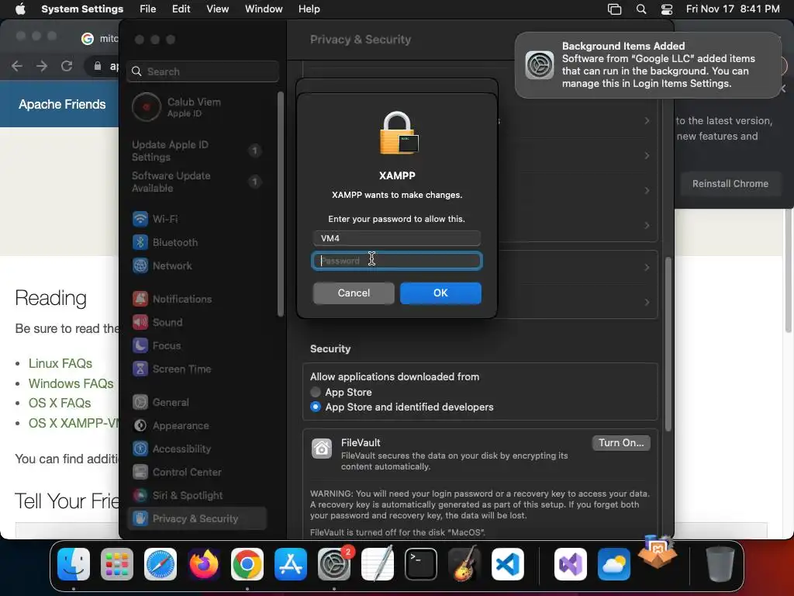Click the System Settings Search field
794x596 pixels.
202,71
